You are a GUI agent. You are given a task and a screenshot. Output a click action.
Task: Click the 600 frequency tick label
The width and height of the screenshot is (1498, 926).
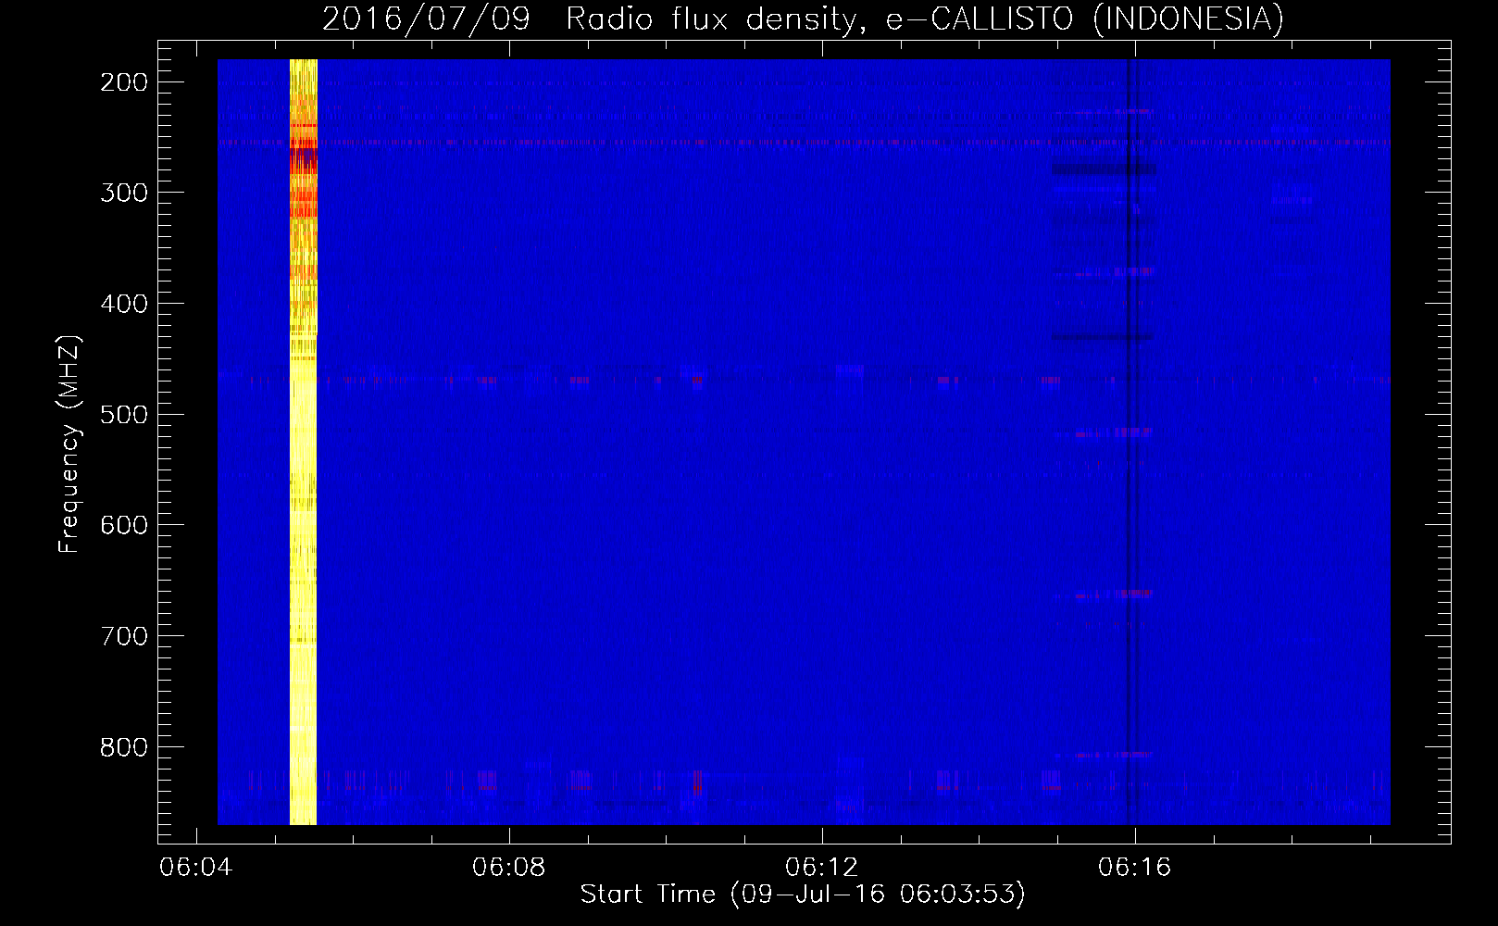click(124, 525)
